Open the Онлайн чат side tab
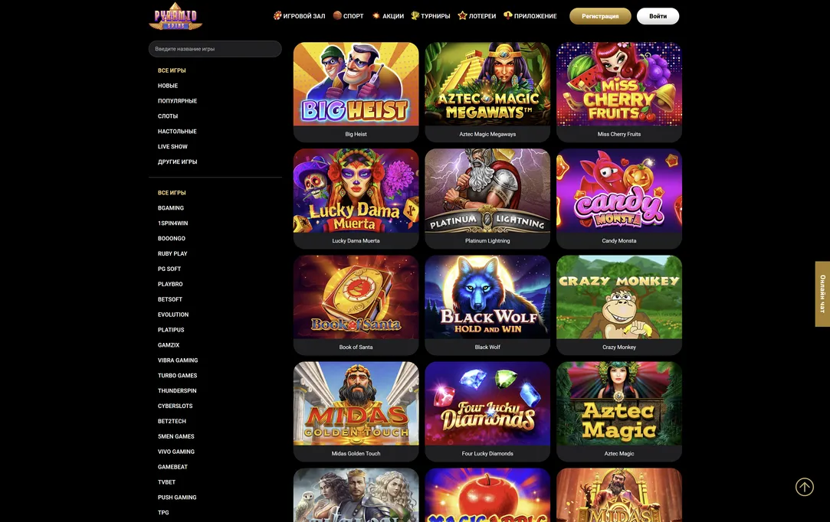Viewport: 830px width, 522px height. click(822, 293)
